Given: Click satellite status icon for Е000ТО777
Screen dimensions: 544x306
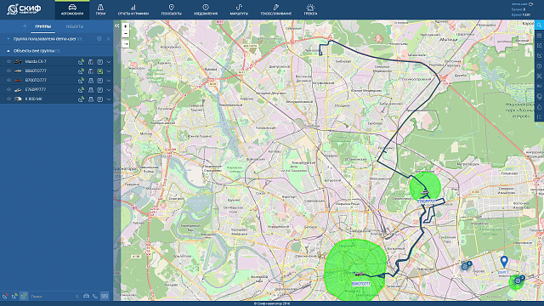Looking at the screenshot, I should point(81,80).
